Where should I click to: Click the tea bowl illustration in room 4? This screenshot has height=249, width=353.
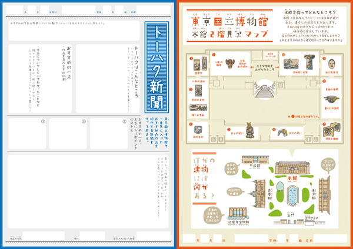(x=198, y=130)
